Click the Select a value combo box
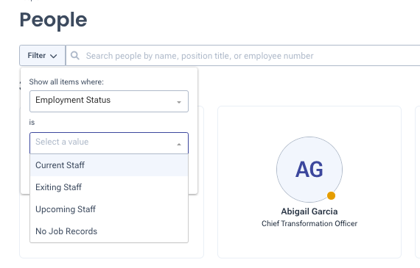 click(x=109, y=143)
